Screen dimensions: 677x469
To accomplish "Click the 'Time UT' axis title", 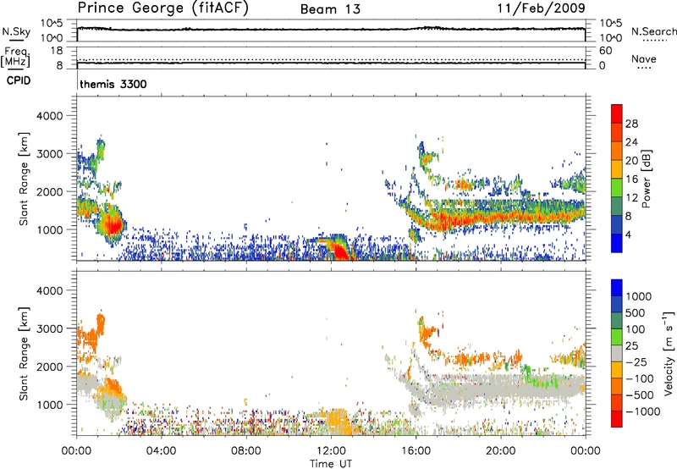I will click(331, 464).
